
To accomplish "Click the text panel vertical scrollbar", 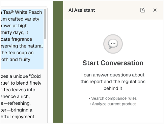I will pyautogui.click(x=45, y=24).
